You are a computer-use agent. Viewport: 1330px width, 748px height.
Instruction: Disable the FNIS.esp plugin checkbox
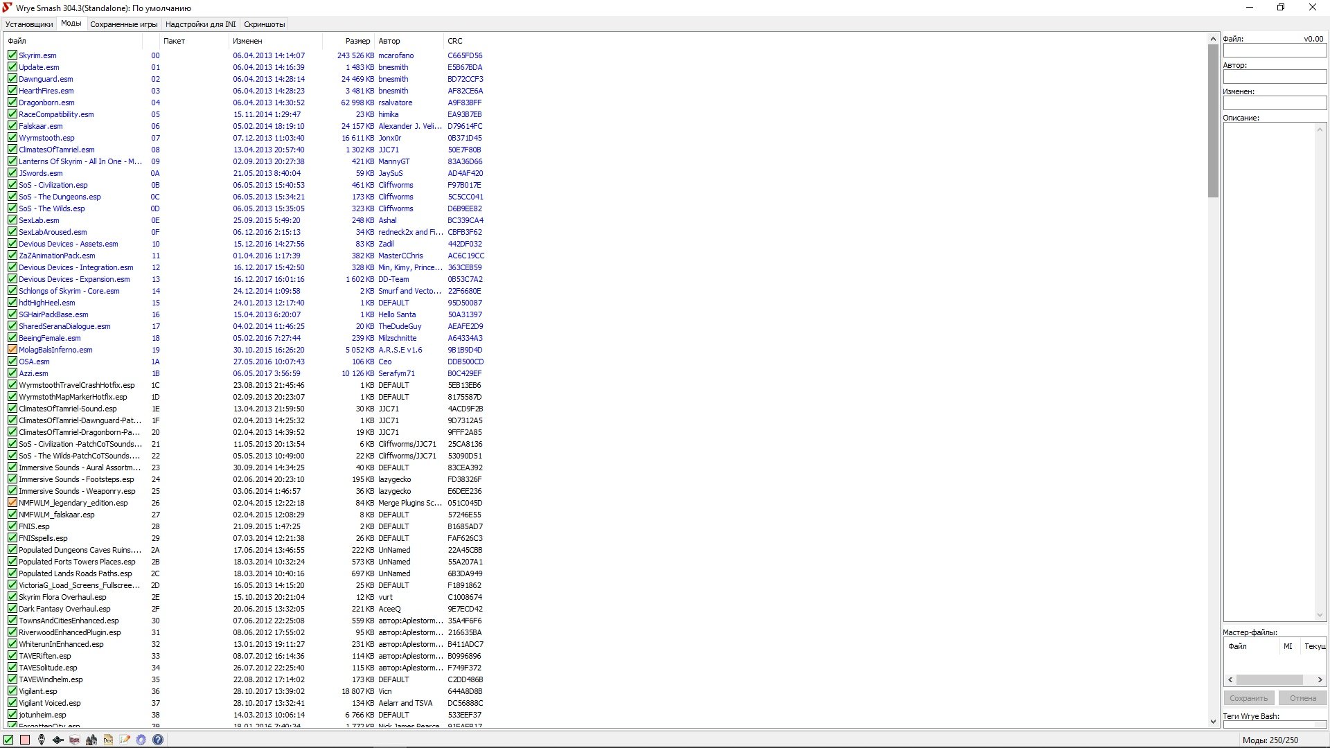tap(12, 526)
